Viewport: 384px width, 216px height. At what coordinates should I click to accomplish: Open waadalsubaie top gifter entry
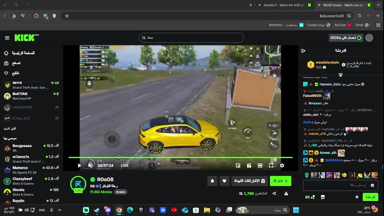click(x=324, y=64)
